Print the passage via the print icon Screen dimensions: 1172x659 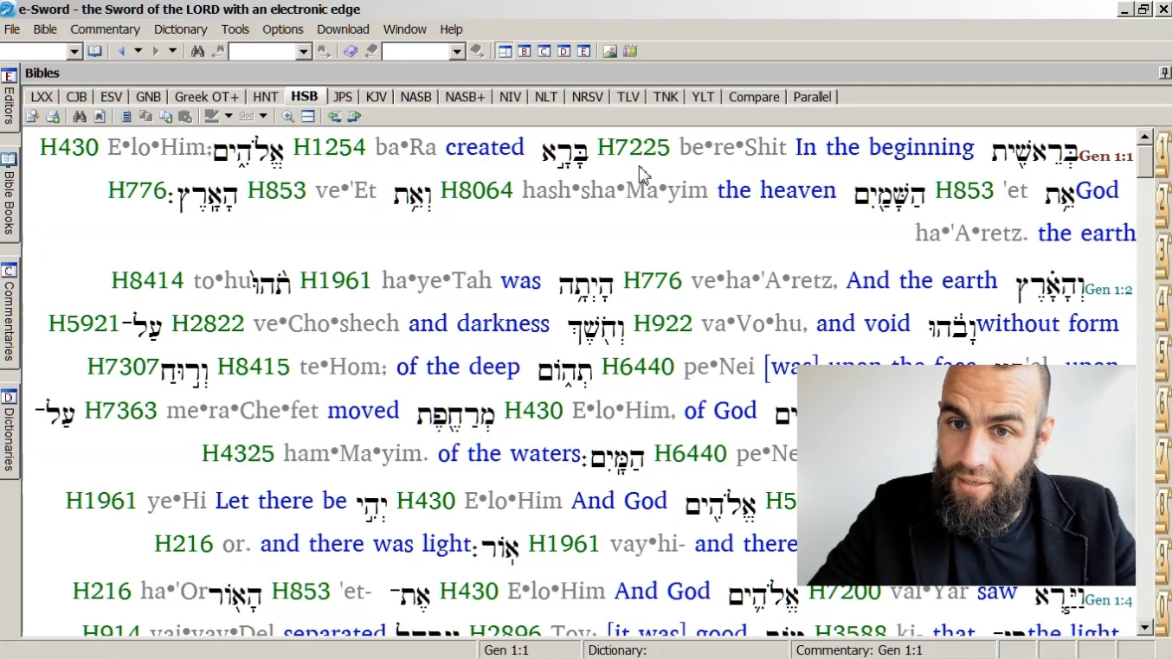[50, 116]
